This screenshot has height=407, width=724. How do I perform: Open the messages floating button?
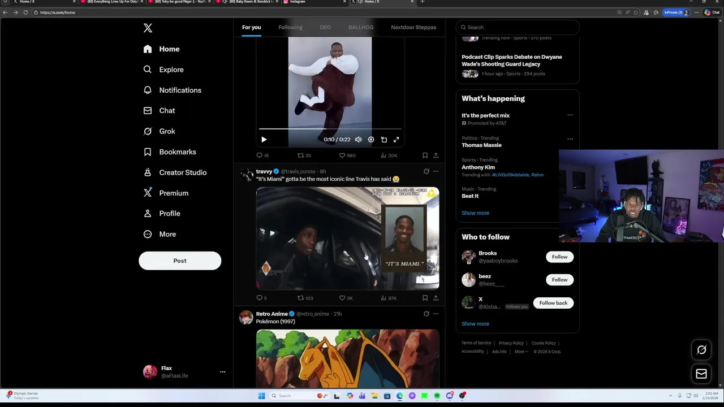(701, 374)
